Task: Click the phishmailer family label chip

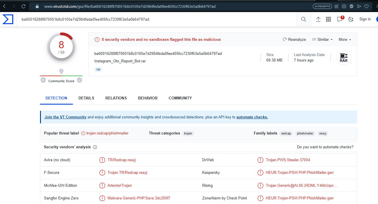Action: 305,133
